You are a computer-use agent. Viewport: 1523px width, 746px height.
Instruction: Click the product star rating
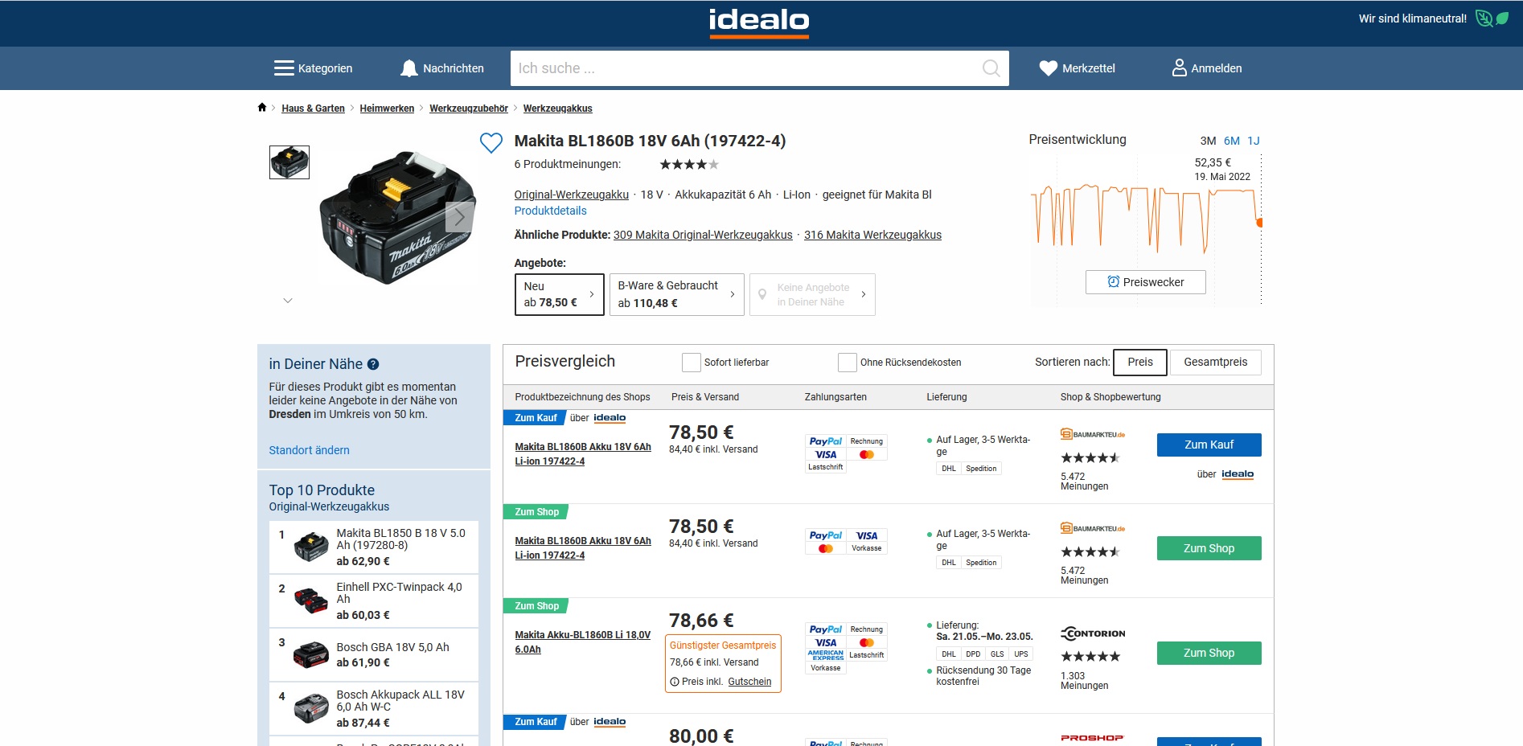[x=689, y=164]
